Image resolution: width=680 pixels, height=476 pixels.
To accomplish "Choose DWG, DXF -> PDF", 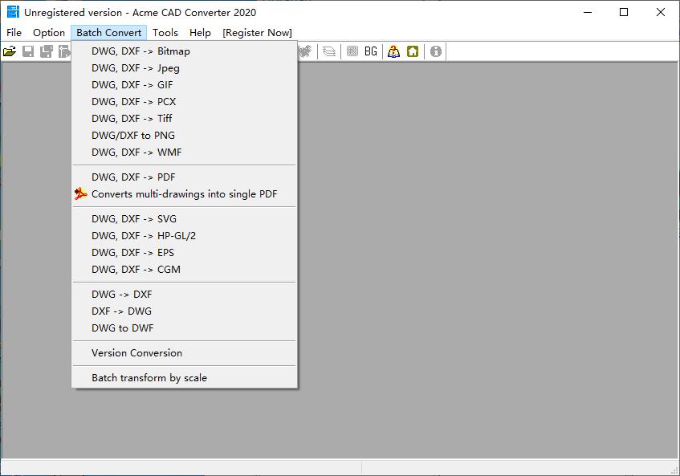I will pos(185,177).
